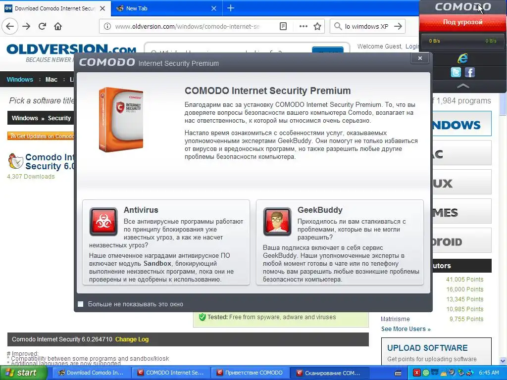Submit search with the arrow button
Viewport: 507px width, 380px height.
[398, 26]
